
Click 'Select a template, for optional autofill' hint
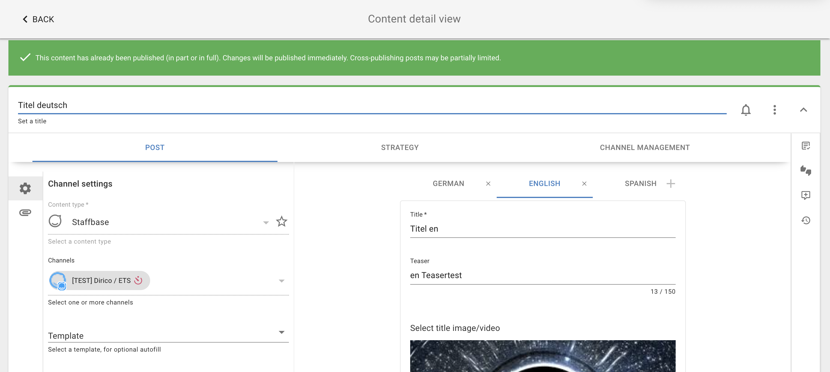tap(105, 349)
